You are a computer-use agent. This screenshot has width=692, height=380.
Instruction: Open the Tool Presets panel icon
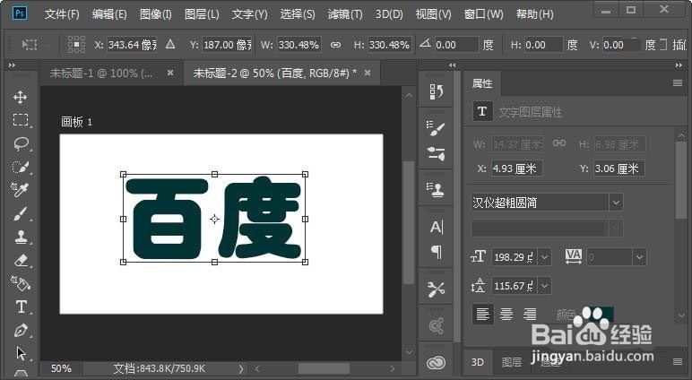(x=436, y=289)
